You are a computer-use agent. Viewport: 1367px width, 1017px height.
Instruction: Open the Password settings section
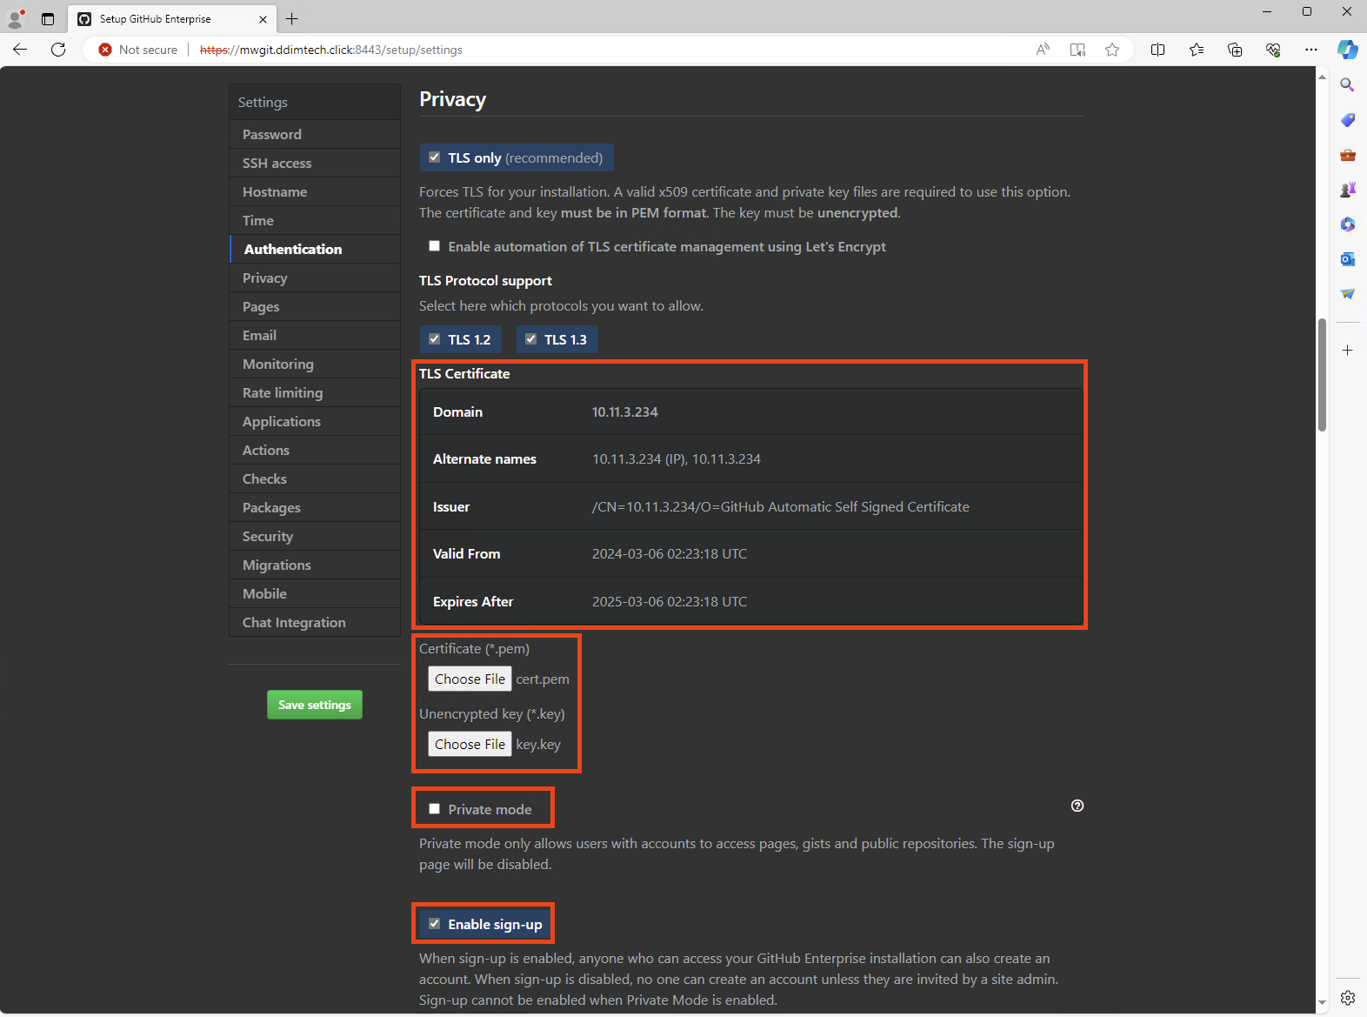(315, 134)
